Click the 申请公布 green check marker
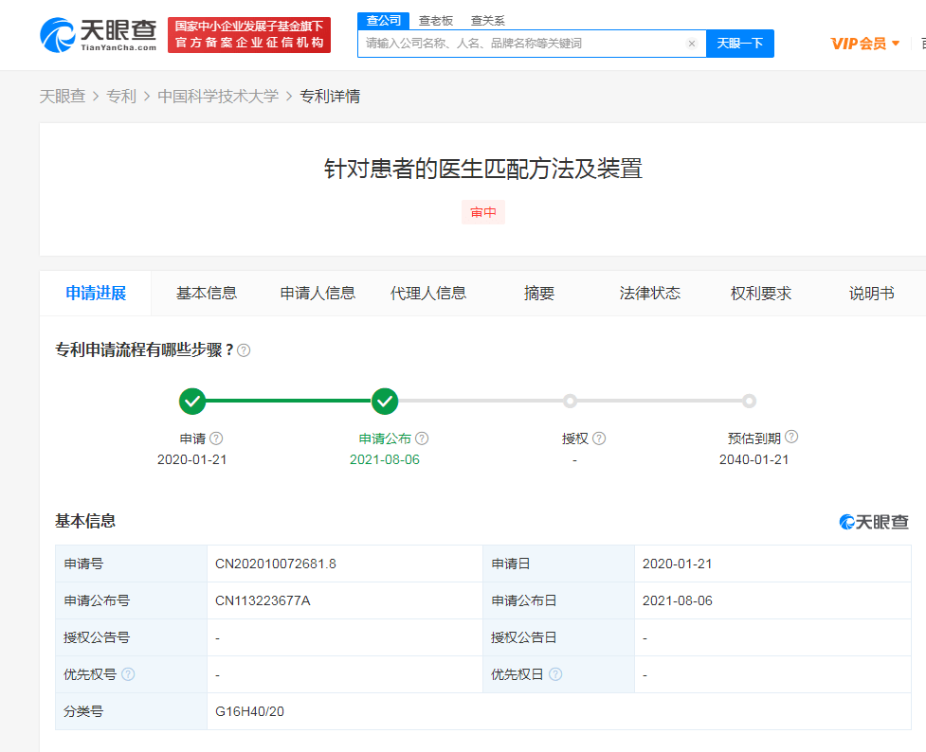Image resolution: width=926 pixels, height=752 pixels. pyautogui.click(x=385, y=402)
